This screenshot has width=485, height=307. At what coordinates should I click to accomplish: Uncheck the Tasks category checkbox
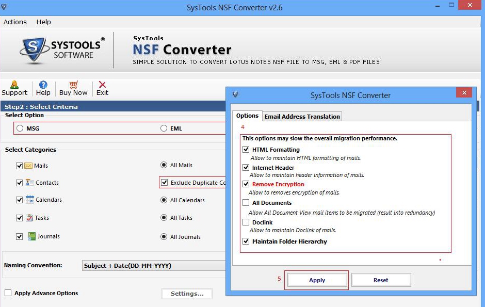19,218
